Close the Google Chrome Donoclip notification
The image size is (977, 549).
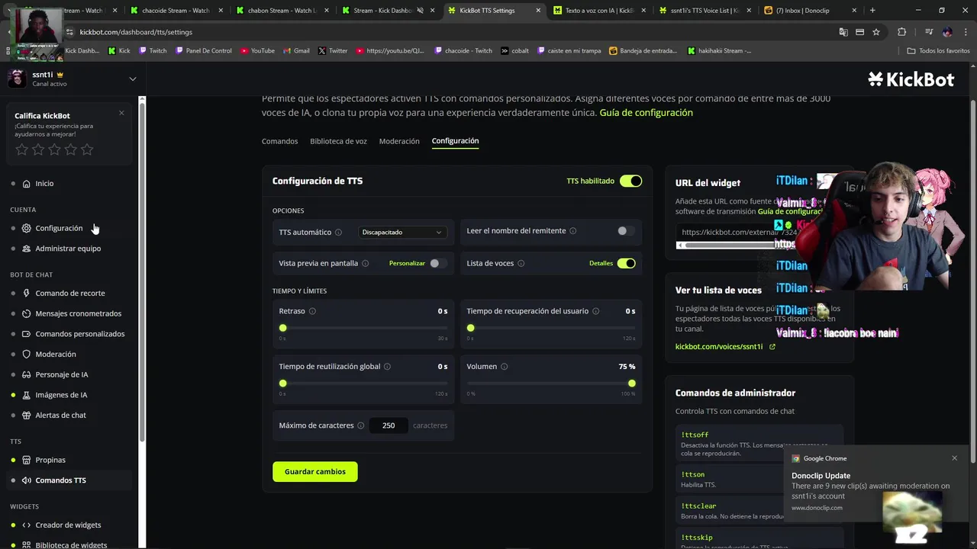pos(954,458)
